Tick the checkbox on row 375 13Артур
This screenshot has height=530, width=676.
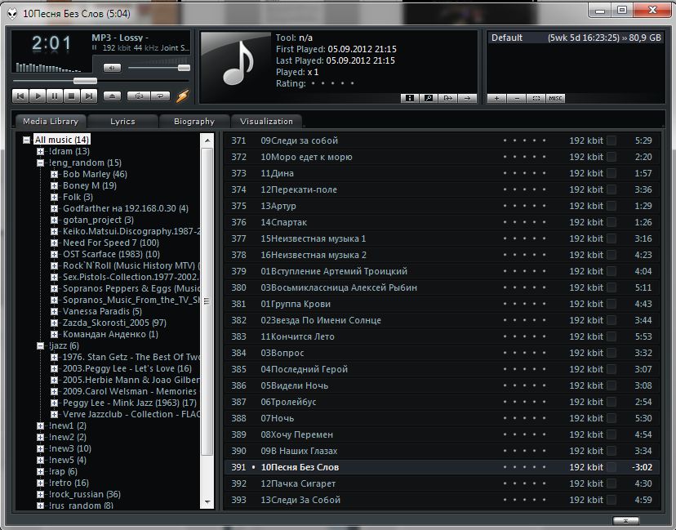pos(612,206)
